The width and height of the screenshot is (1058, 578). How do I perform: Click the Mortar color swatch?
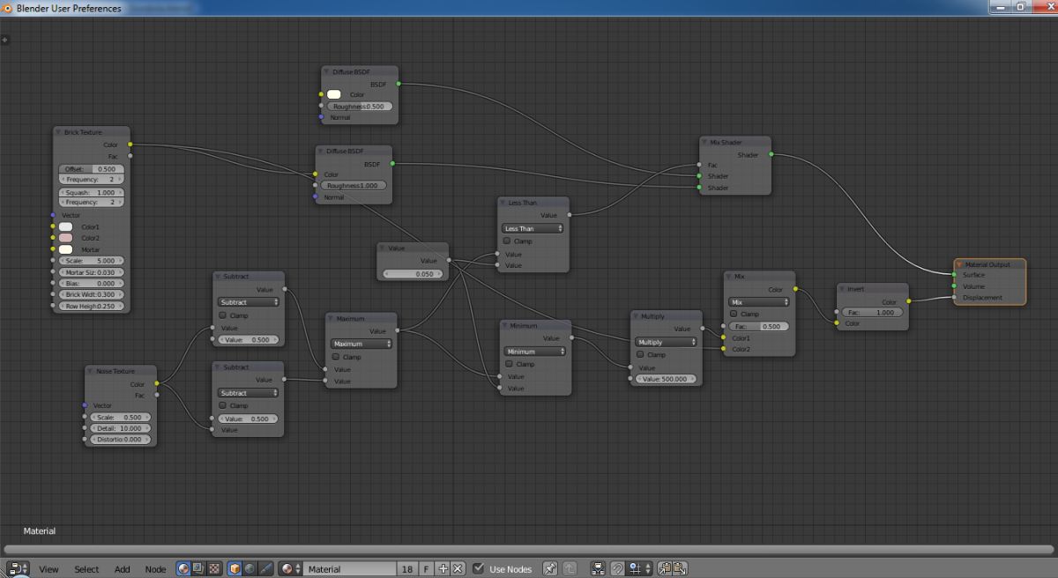click(65, 249)
